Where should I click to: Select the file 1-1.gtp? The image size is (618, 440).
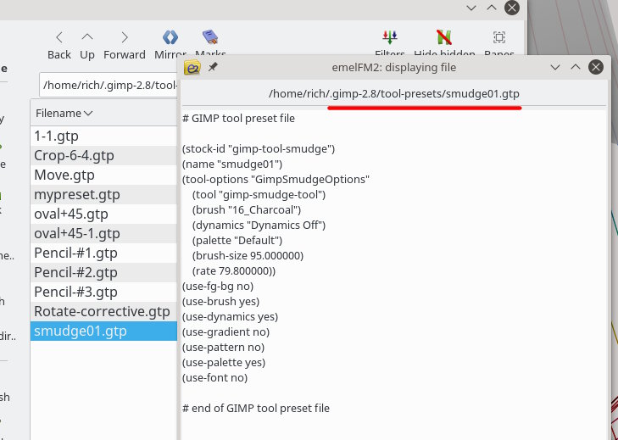coord(103,136)
